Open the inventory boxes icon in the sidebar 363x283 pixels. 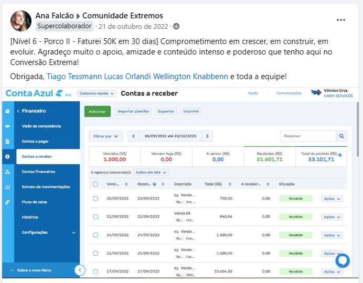7,172
